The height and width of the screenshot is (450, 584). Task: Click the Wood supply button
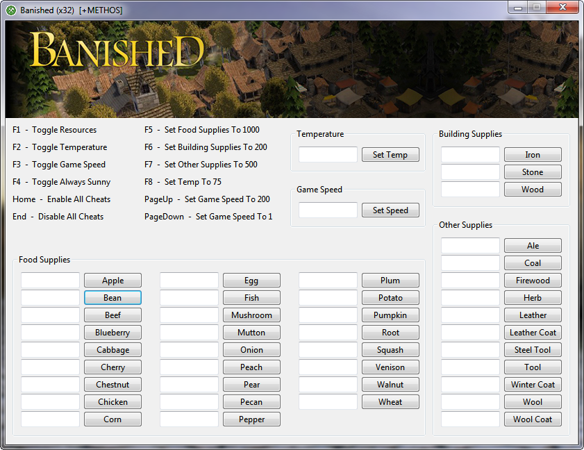point(533,190)
